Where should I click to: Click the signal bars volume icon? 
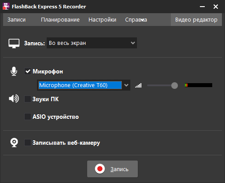[138, 85]
